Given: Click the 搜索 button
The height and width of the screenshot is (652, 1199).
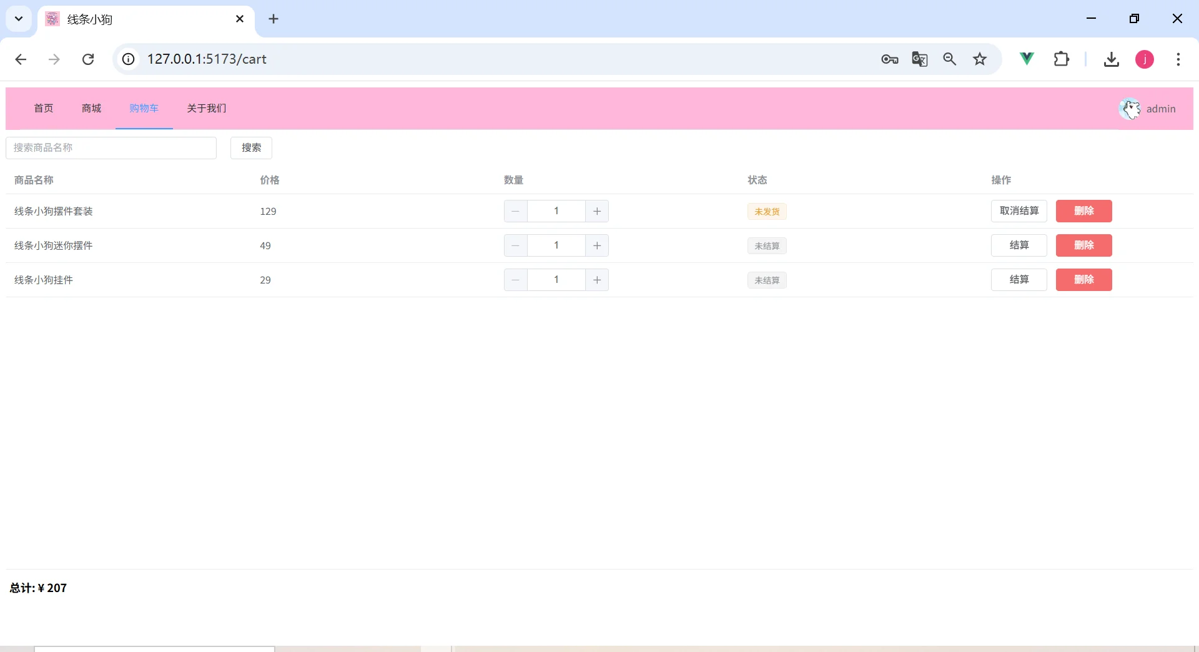Looking at the screenshot, I should pos(251,148).
